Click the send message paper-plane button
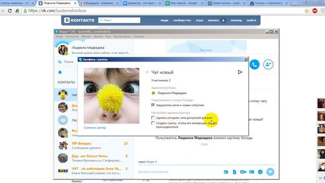325x183 pixels. pos(270,172)
